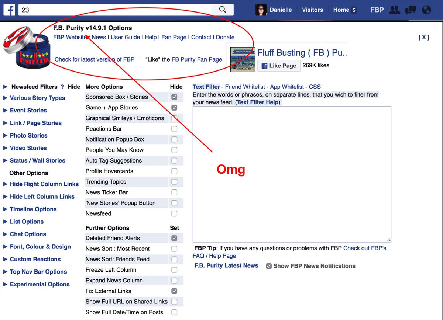Expand Top Nav Bar Options

(38, 272)
